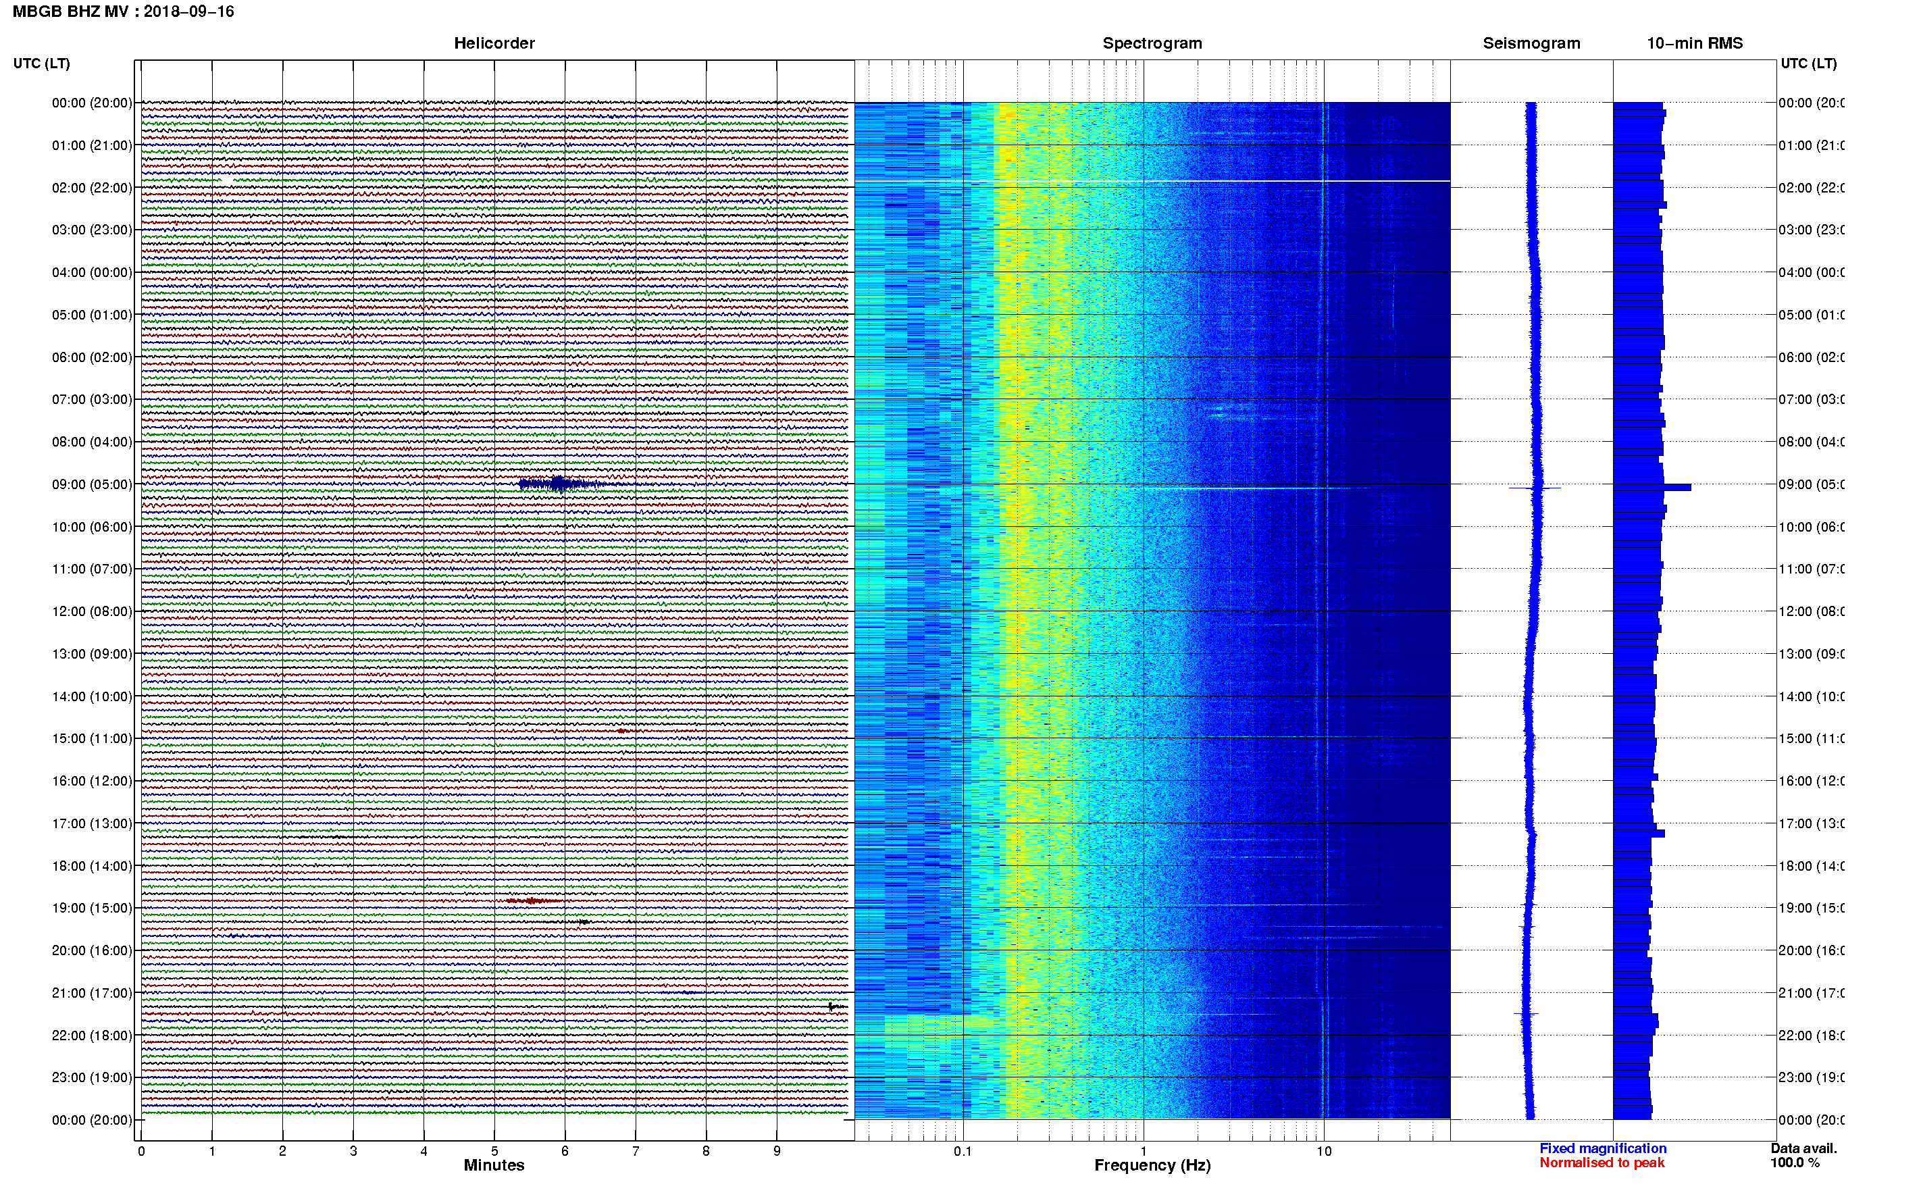This screenshot has width=1921, height=1201.
Task: Click the left time label '13:00 (09:00)'
Action: click(92, 654)
